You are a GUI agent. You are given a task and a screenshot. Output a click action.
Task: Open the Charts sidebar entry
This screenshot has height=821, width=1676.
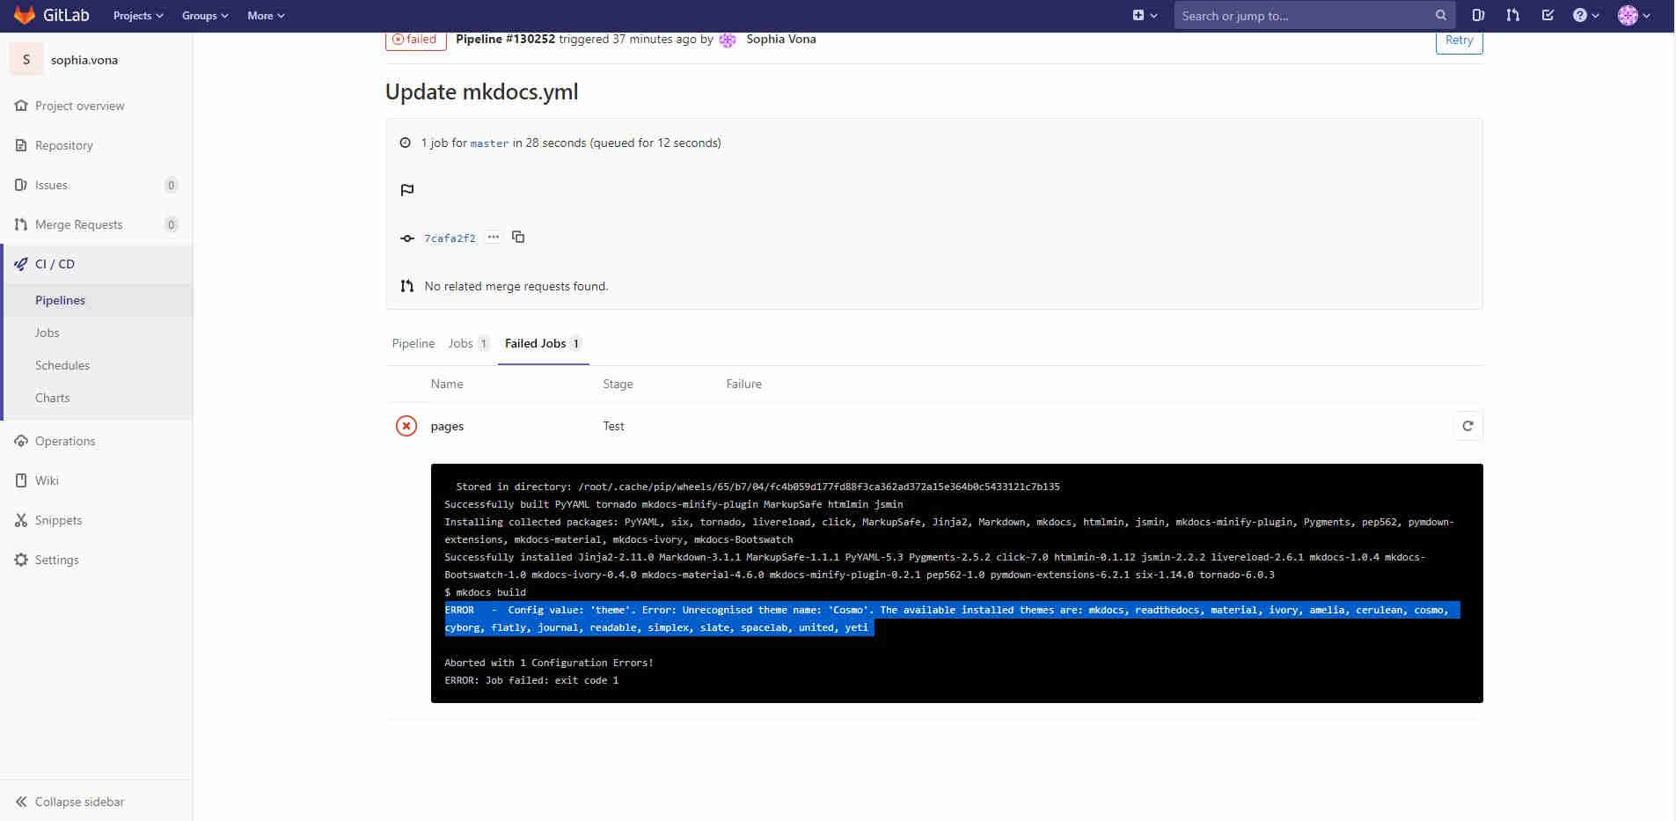(x=52, y=398)
